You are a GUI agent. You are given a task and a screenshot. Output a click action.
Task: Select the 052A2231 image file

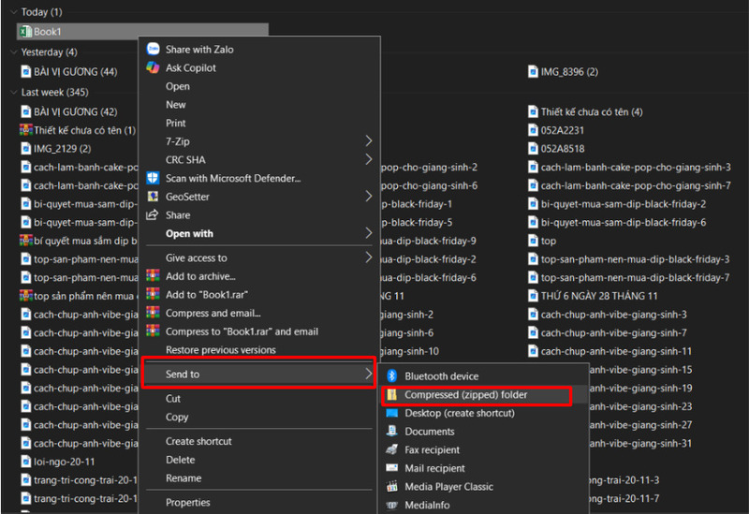pyautogui.click(x=562, y=130)
